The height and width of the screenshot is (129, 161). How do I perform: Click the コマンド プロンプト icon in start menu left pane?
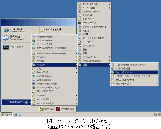pyautogui.click(x=6, y=47)
